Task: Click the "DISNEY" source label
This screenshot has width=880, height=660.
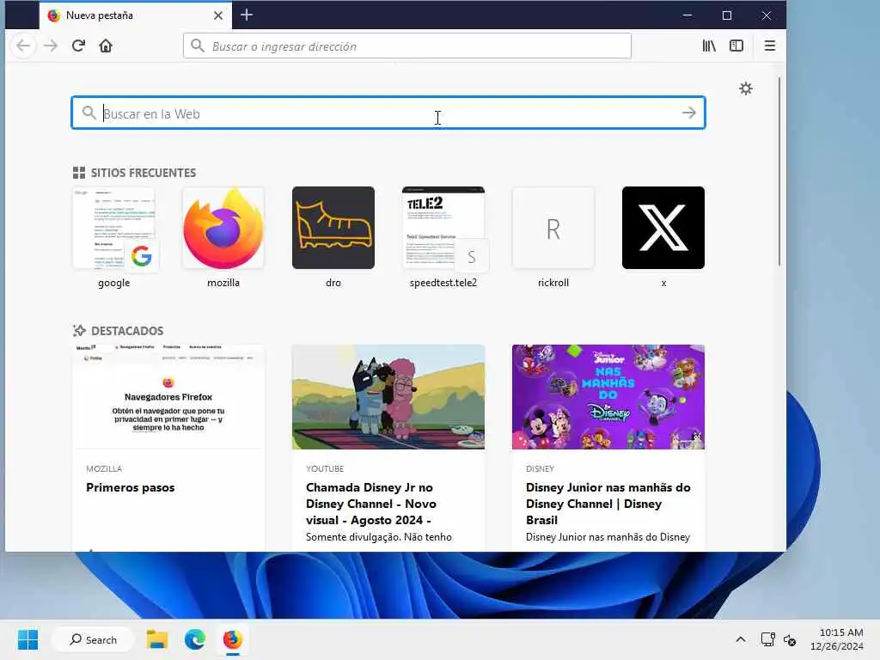Action: [540, 468]
